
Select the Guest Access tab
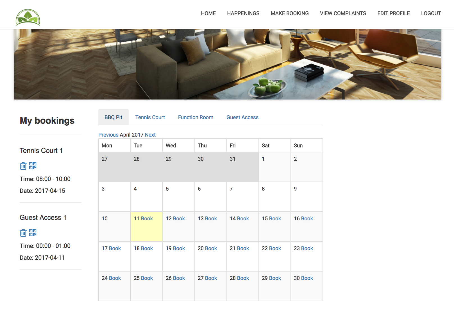(x=242, y=117)
